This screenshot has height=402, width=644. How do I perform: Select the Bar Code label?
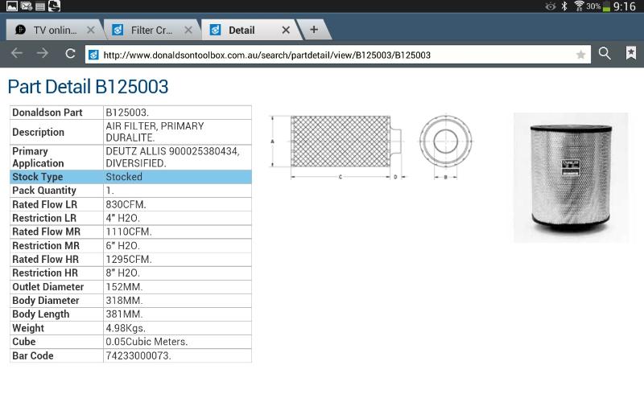click(x=32, y=355)
